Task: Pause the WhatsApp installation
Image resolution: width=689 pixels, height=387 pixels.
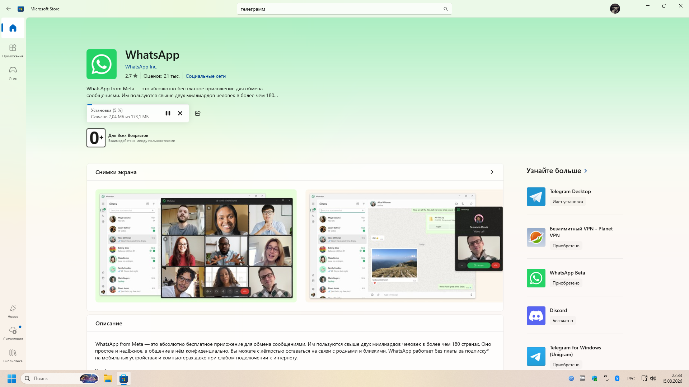Action: (x=168, y=113)
